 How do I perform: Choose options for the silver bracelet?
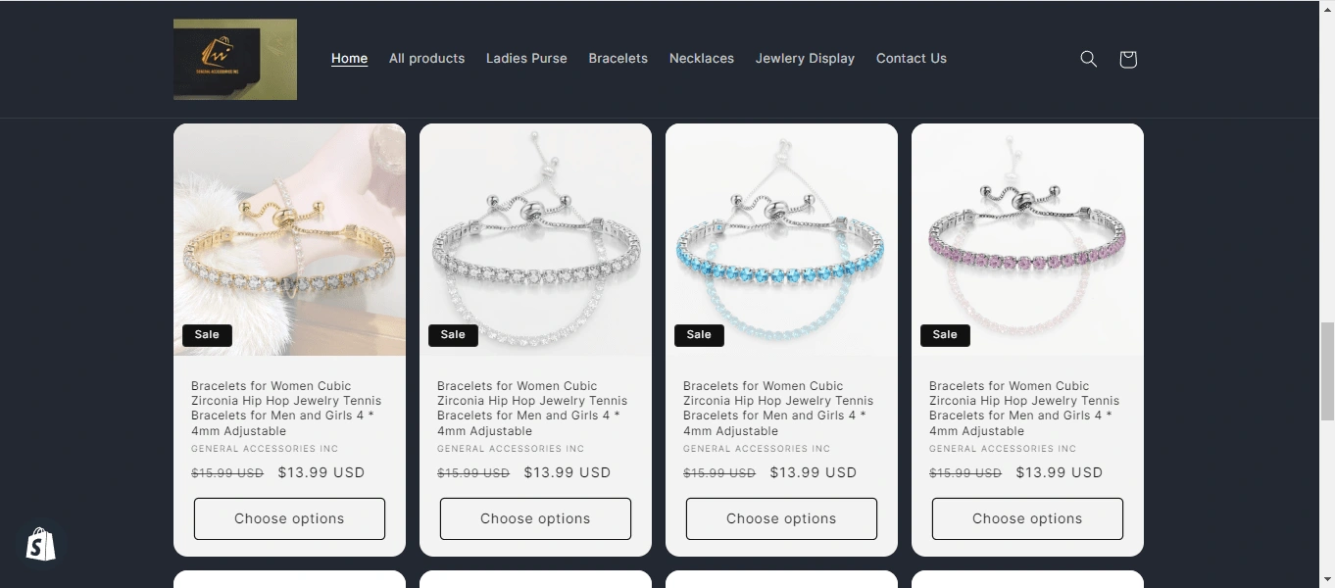click(535, 518)
